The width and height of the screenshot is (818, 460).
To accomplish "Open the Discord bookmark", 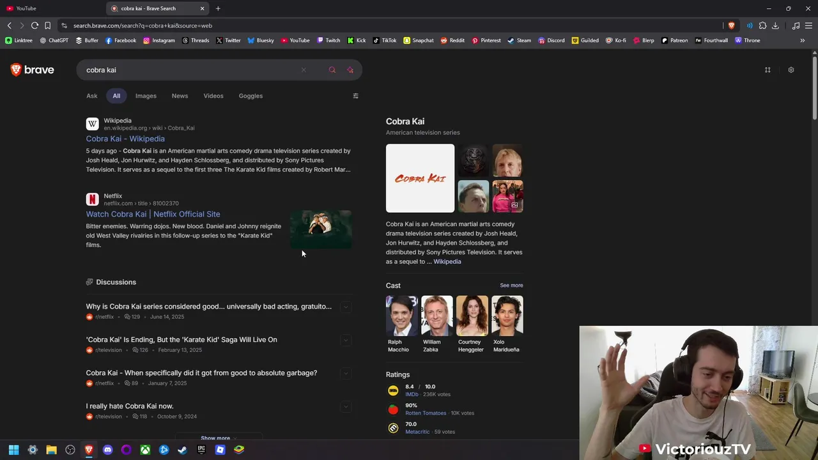I will tap(552, 40).
